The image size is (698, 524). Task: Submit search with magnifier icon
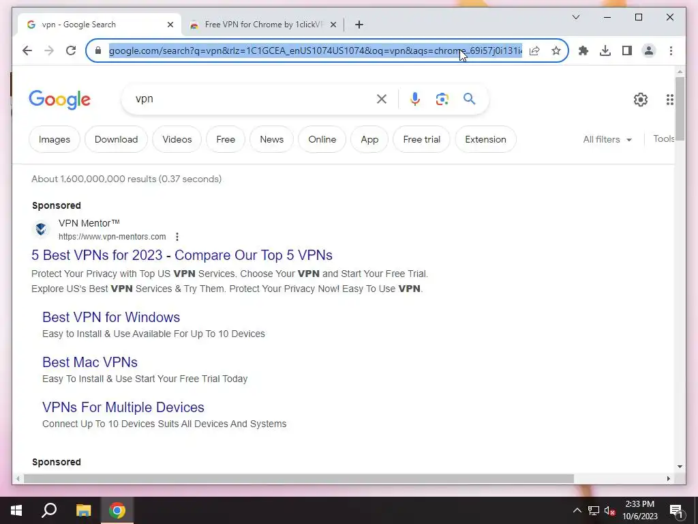[x=469, y=98]
